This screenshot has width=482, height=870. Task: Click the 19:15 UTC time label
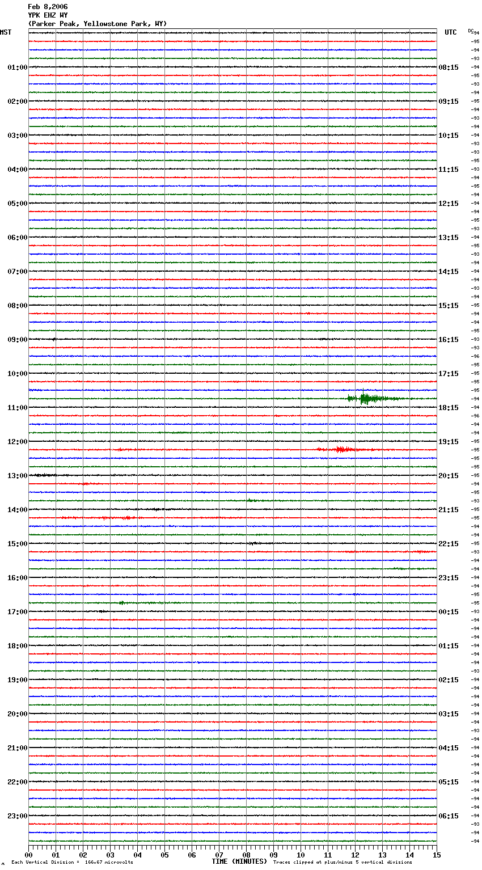coord(449,442)
